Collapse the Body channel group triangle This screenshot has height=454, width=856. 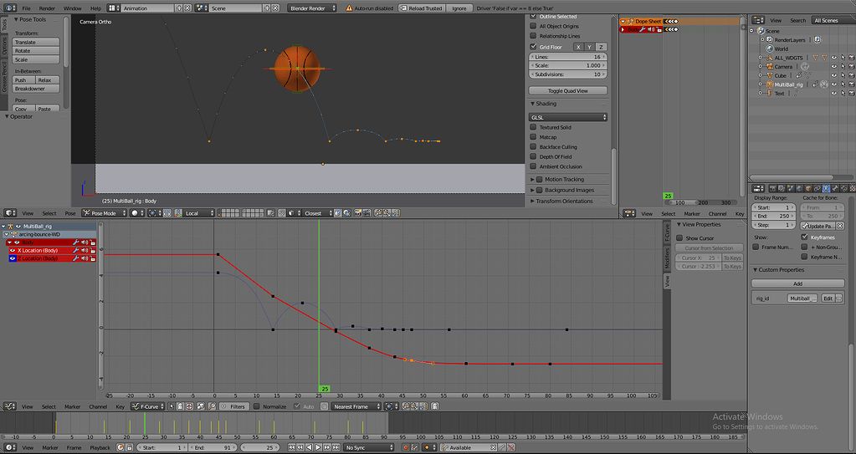tap(9, 242)
